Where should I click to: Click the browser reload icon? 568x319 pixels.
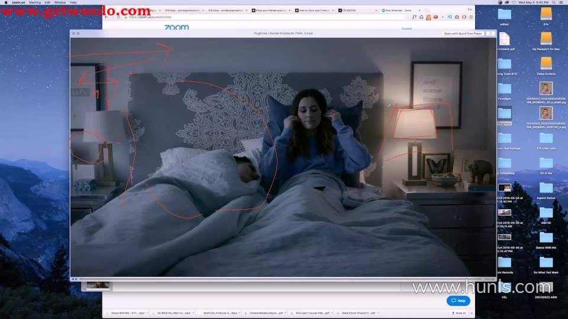pyautogui.click(x=118, y=17)
